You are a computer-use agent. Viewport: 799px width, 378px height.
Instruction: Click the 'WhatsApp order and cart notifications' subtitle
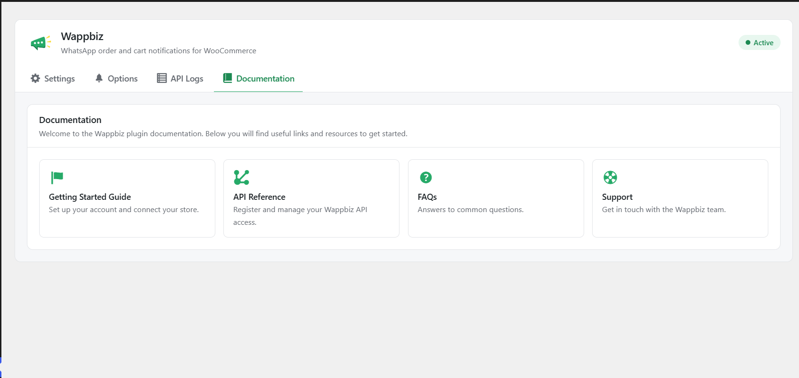tap(159, 51)
